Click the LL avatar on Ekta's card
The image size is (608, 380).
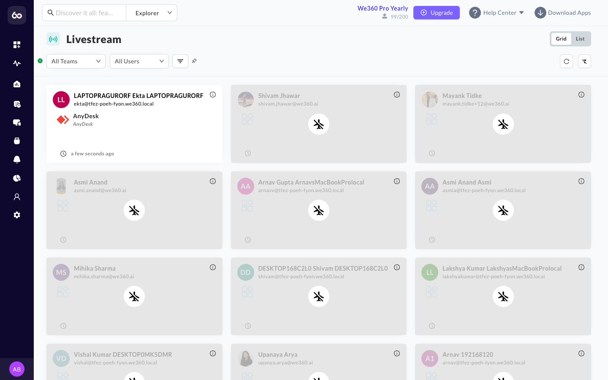[x=61, y=100]
